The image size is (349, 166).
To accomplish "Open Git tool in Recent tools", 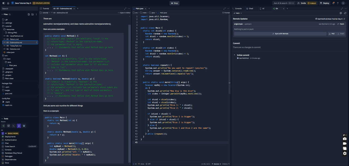I will click(x=4, y=126).
